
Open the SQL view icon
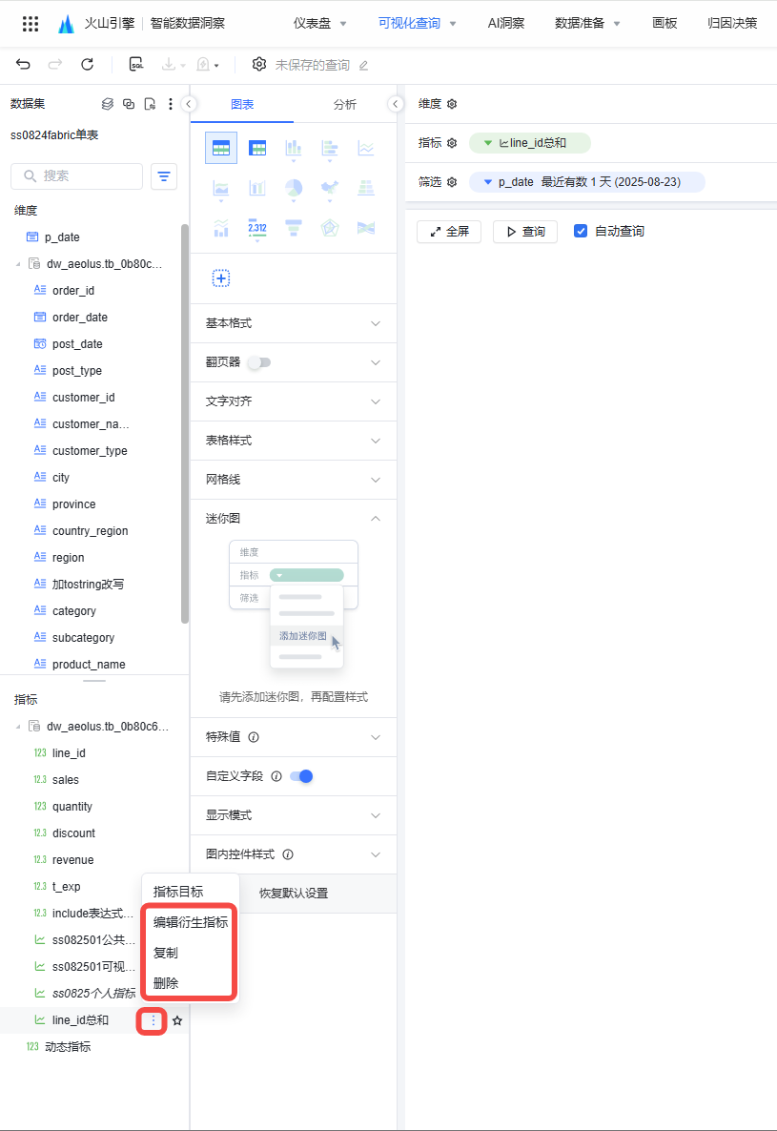136,65
